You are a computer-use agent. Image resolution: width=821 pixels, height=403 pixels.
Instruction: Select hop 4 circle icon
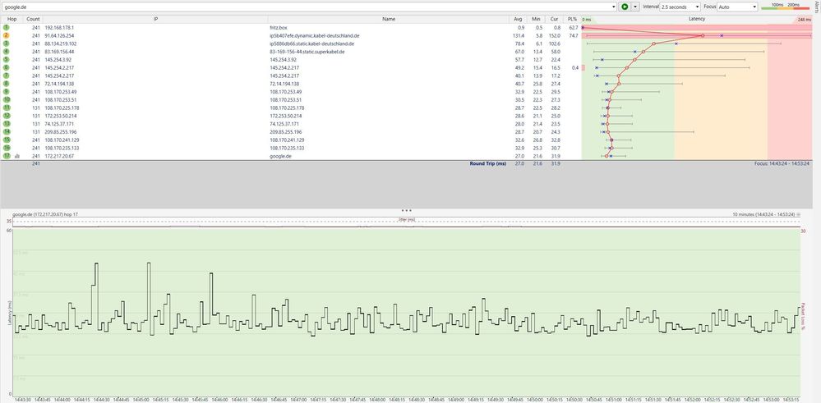coord(7,51)
